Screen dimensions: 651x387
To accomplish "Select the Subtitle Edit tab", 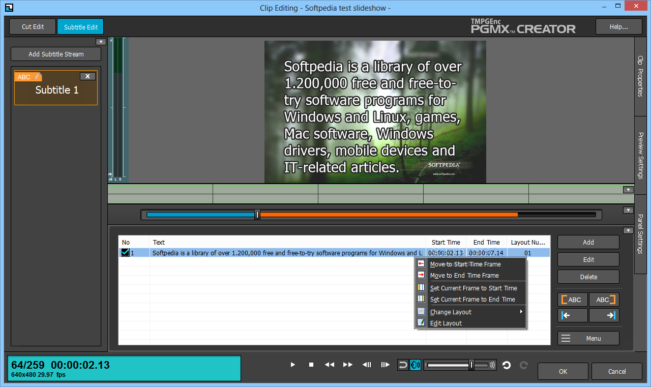I will (x=80, y=26).
